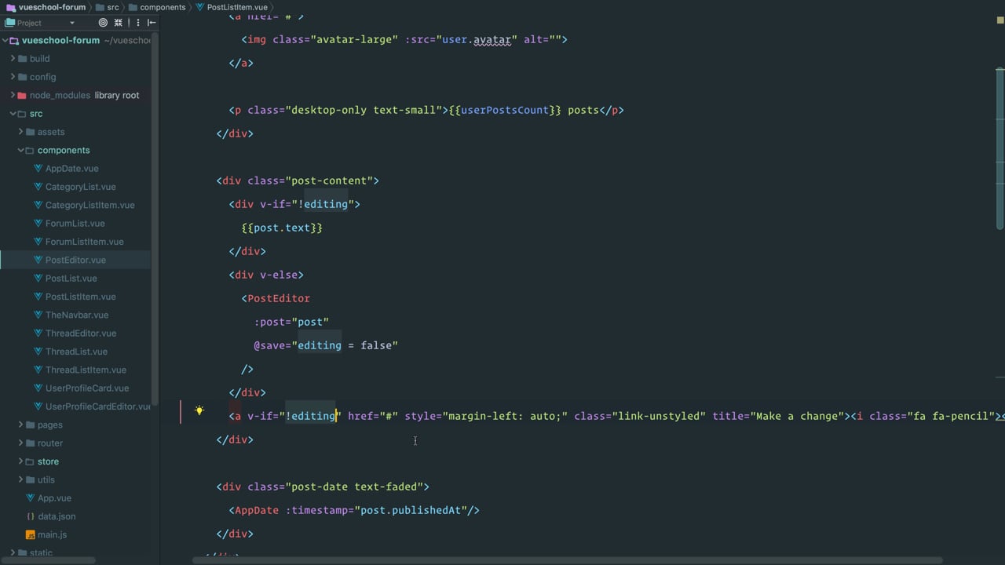
Task: Open TheNavbar.vue file
Action: pyautogui.click(x=77, y=315)
